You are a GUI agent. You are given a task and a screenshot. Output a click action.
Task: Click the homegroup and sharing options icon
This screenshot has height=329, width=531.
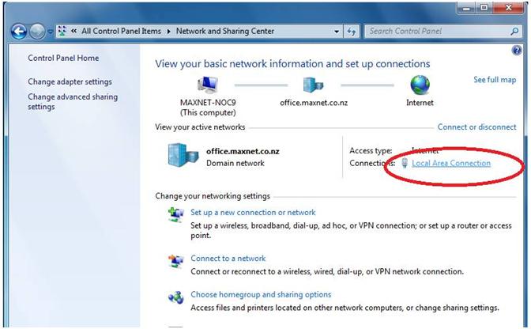point(175,298)
